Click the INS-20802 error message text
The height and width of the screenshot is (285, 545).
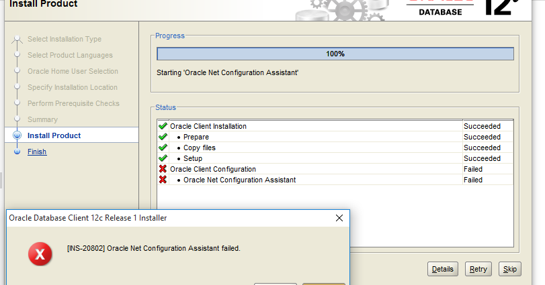click(x=154, y=248)
